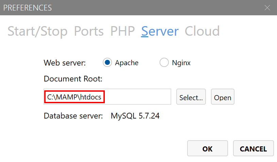Click the PREFERENCES title bar text
277x162 pixels.
28,7
